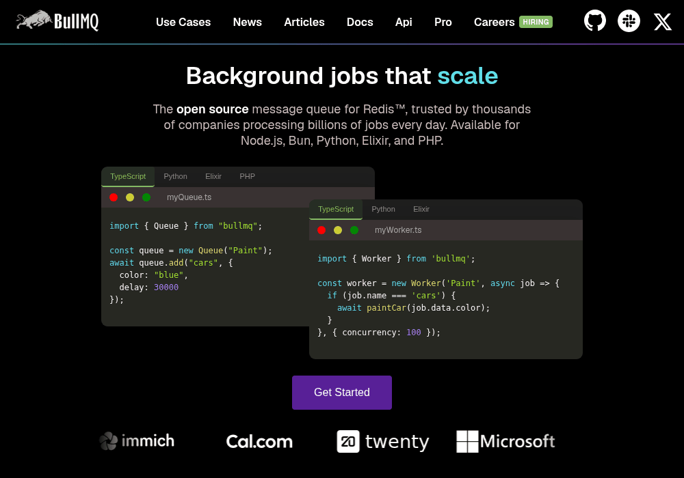Click the Cal.com logo

(x=259, y=441)
